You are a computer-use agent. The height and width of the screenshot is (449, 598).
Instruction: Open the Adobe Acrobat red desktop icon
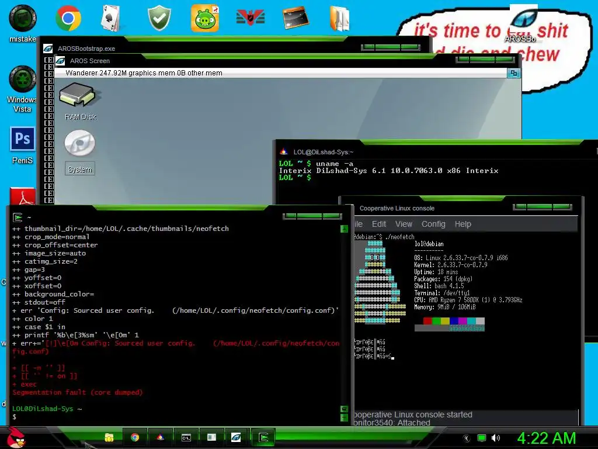[x=23, y=196]
